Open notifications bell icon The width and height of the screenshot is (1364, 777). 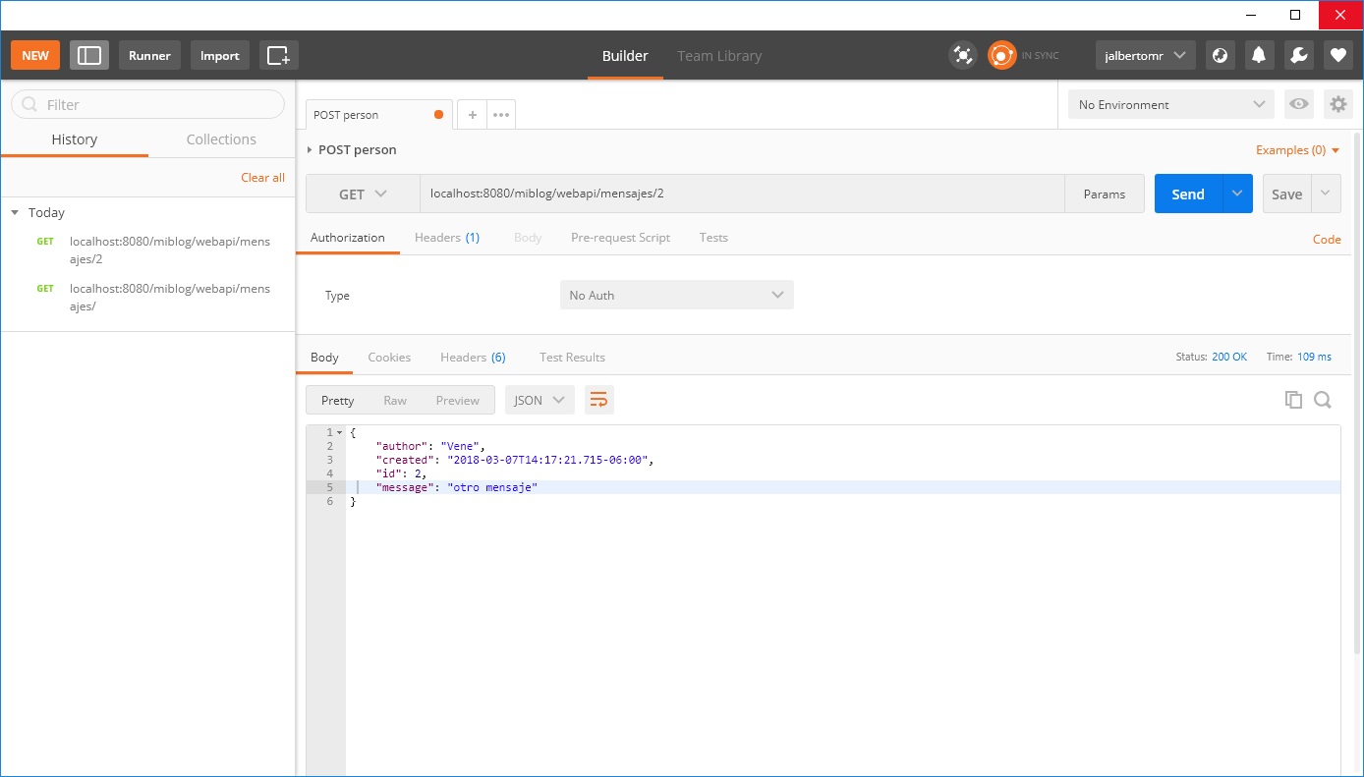click(x=1259, y=55)
